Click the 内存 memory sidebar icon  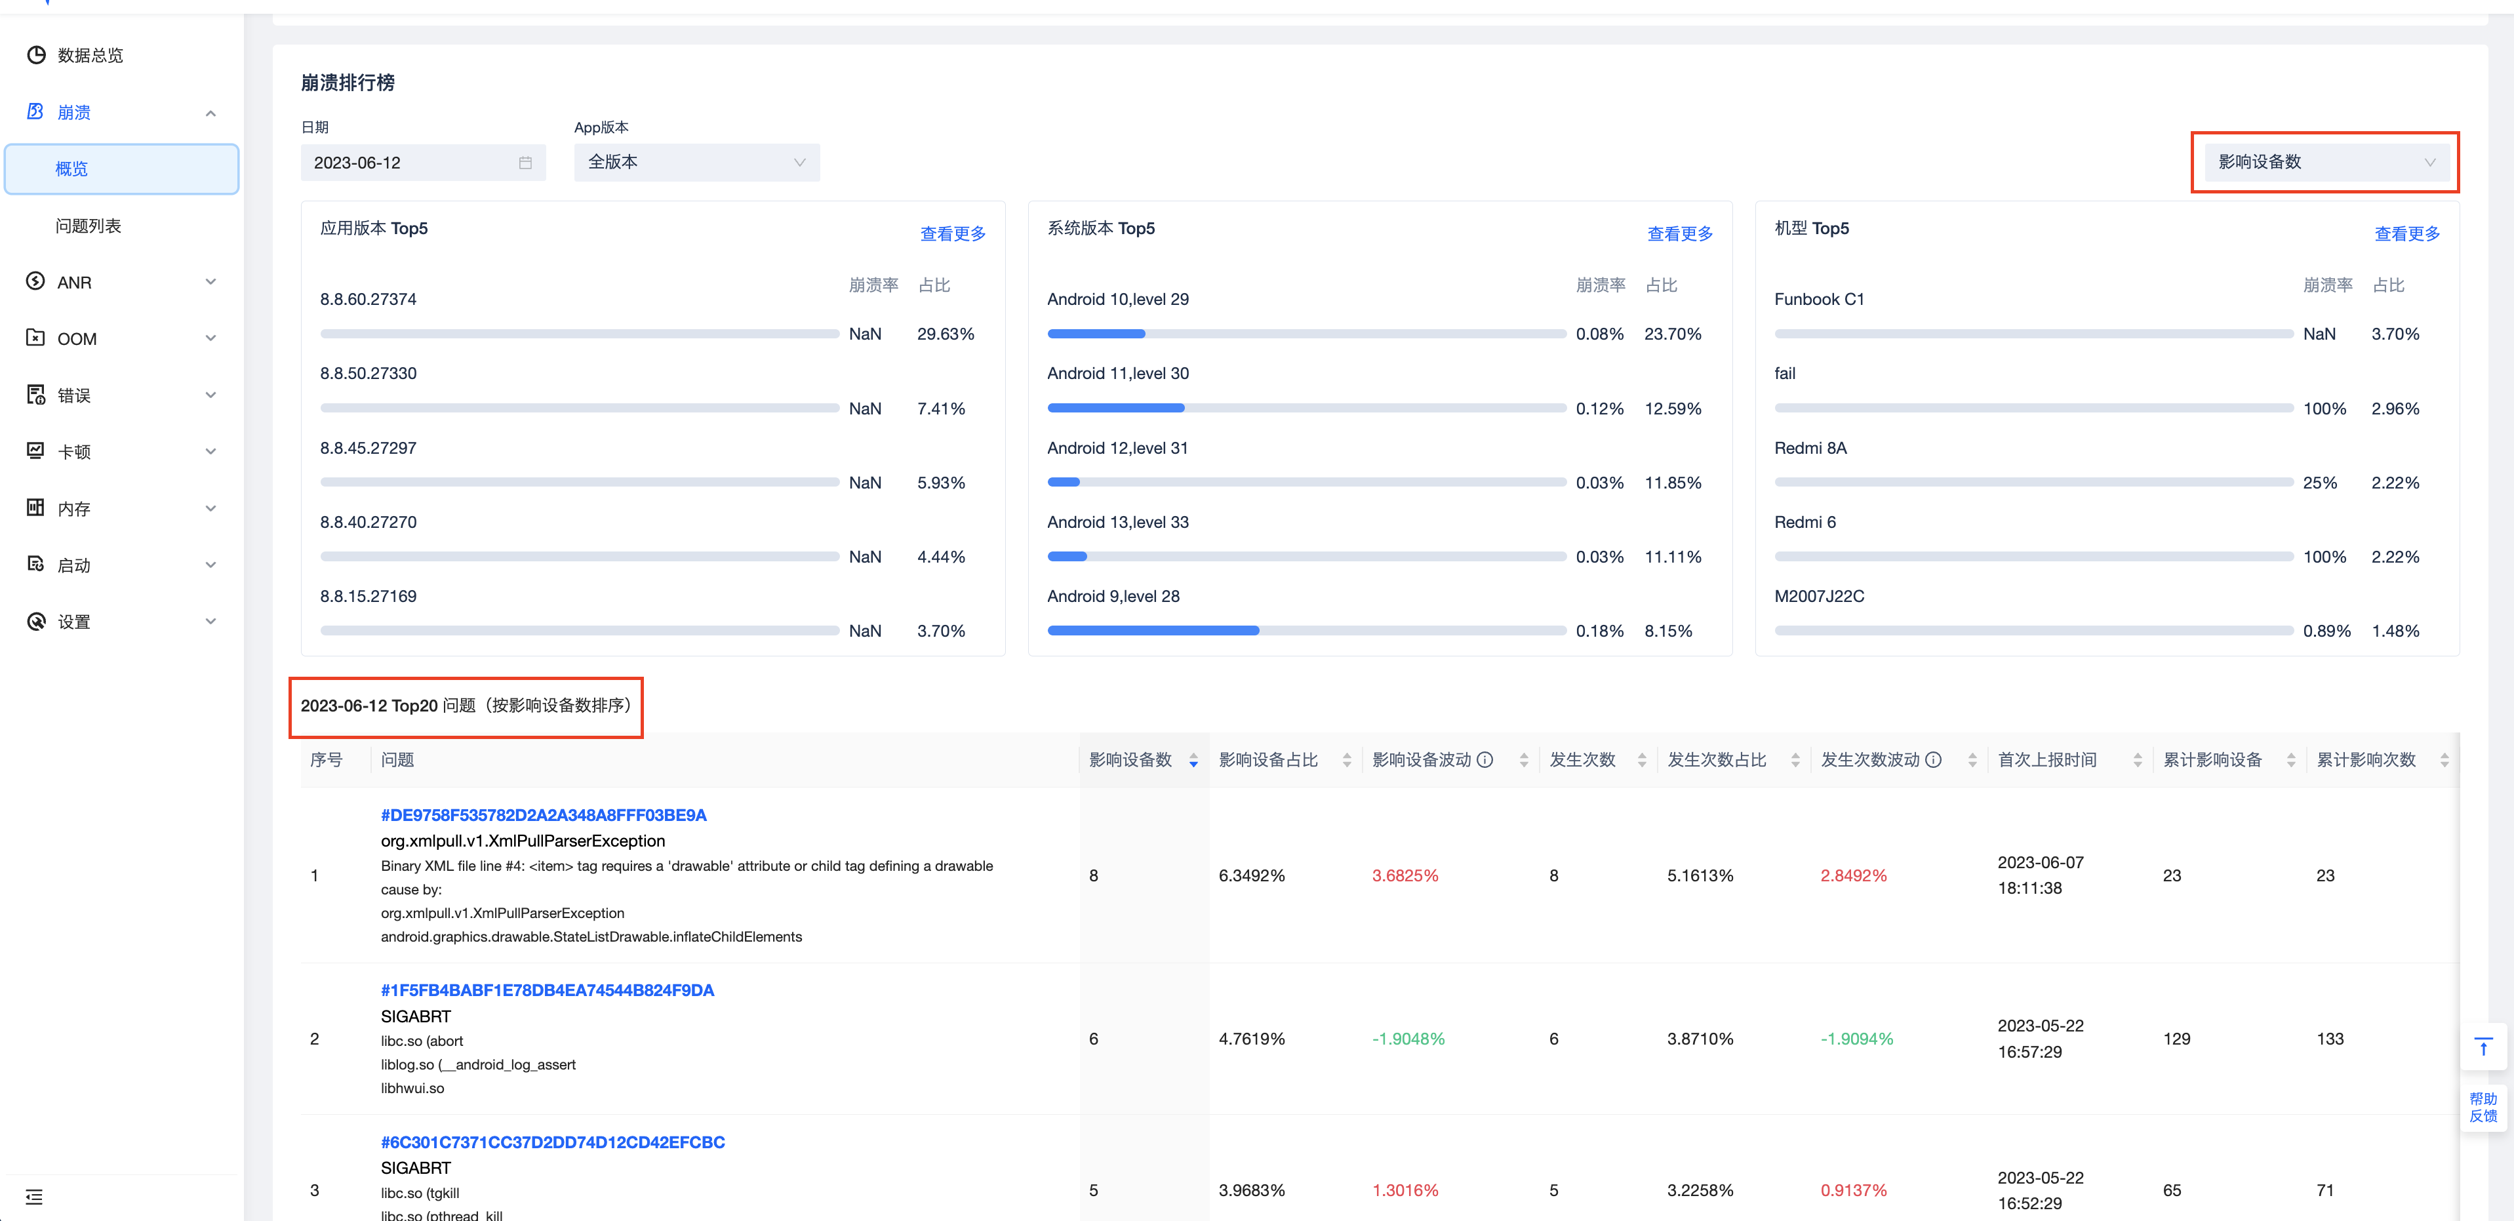[36, 508]
